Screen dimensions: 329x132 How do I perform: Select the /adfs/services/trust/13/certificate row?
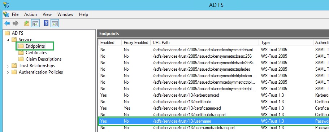[x=214, y=102]
